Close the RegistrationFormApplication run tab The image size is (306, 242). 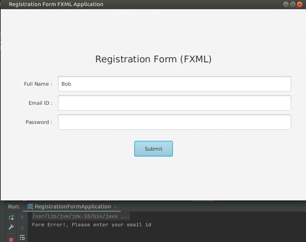pyautogui.click(x=116, y=206)
